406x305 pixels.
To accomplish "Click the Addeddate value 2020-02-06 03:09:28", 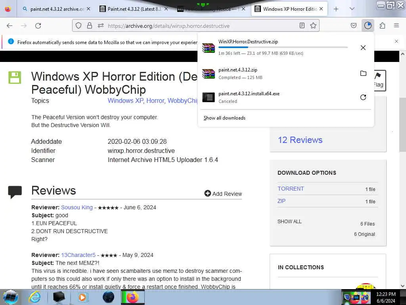I will [x=137, y=141].
